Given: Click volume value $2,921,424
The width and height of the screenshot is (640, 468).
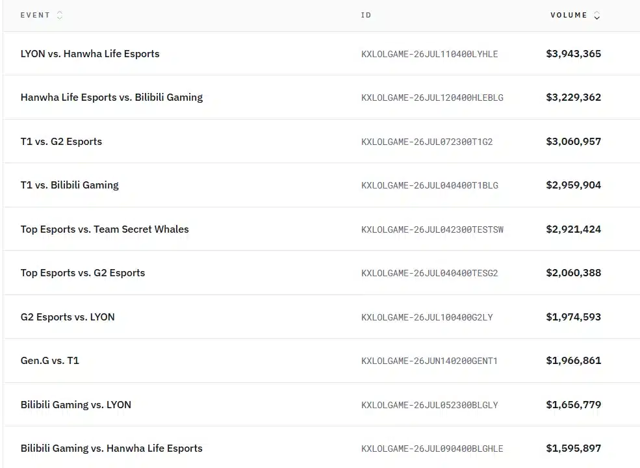Looking at the screenshot, I should (x=574, y=229).
